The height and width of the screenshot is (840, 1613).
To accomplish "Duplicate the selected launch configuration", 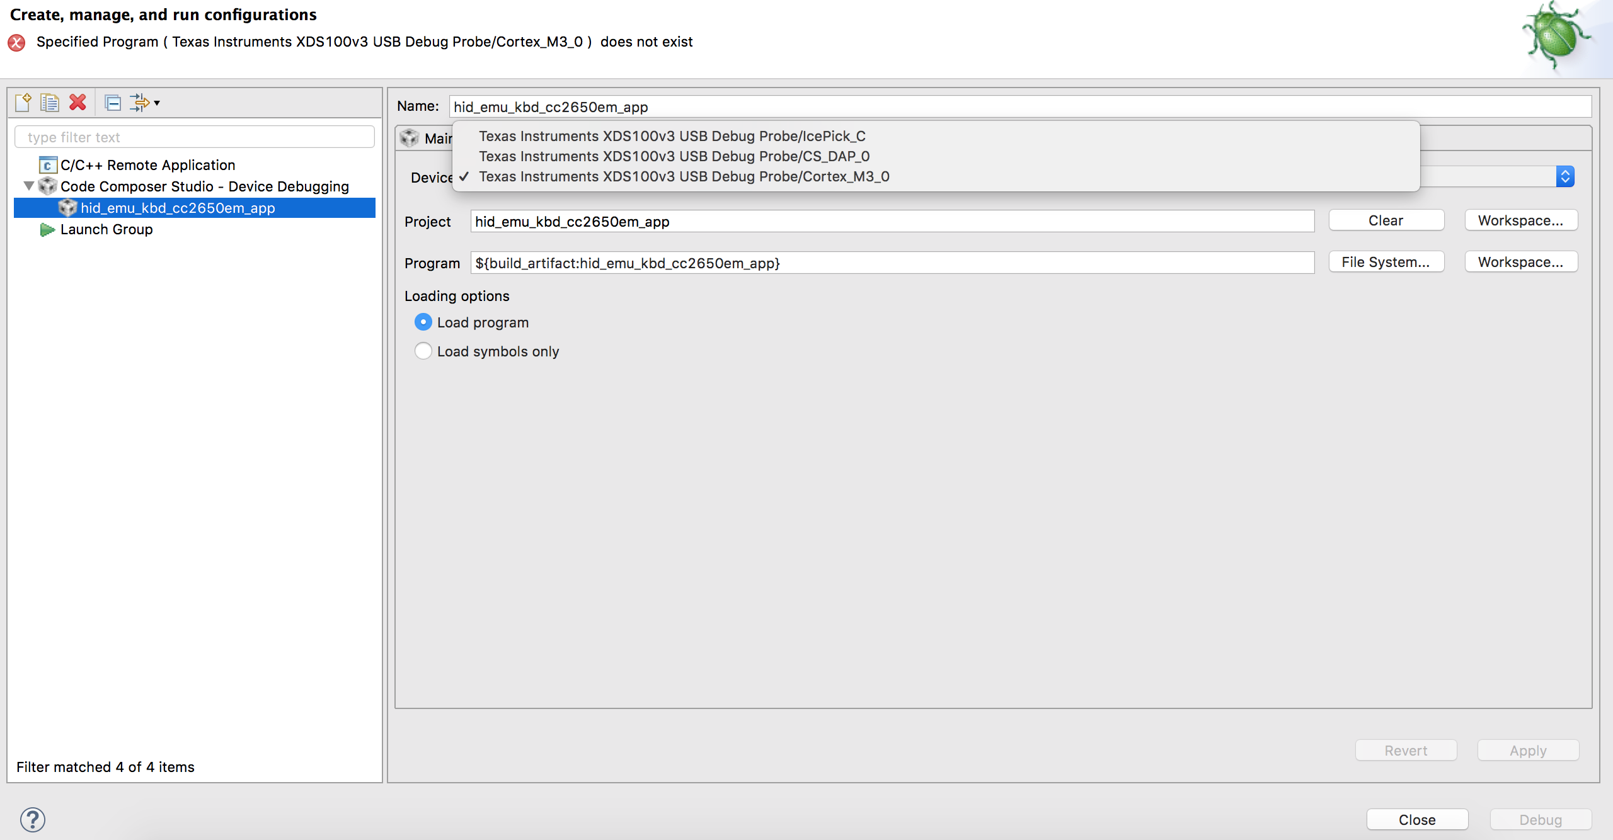I will pyautogui.click(x=49, y=101).
